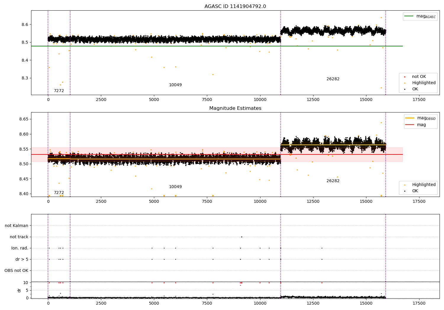Click the 10049 label in middle plot
The image size is (444, 310).
[x=175, y=187]
